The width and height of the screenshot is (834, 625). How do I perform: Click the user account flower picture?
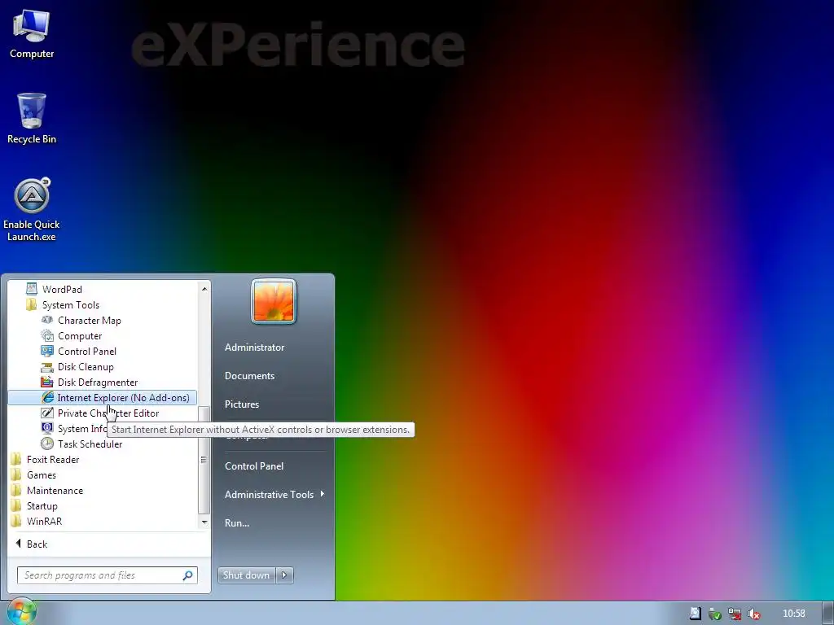click(x=274, y=301)
